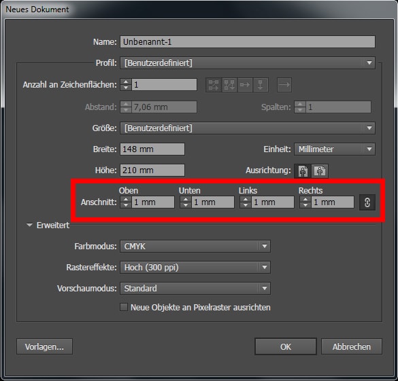Choose arrange by column layout icon
Viewport: 398px width, 381px height.
pyautogui.click(x=260, y=85)
